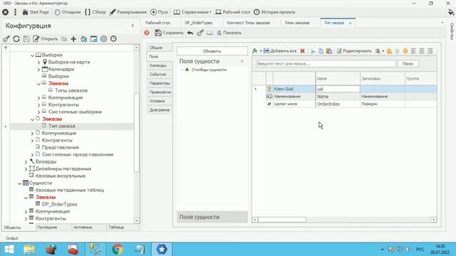Viewport: 456px width, 256px height.
Task: Click the clock history icon in configuration toolbar
Action: 113,39
